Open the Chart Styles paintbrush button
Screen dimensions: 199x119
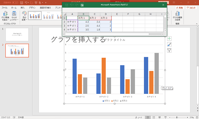(x=169, y=44)
